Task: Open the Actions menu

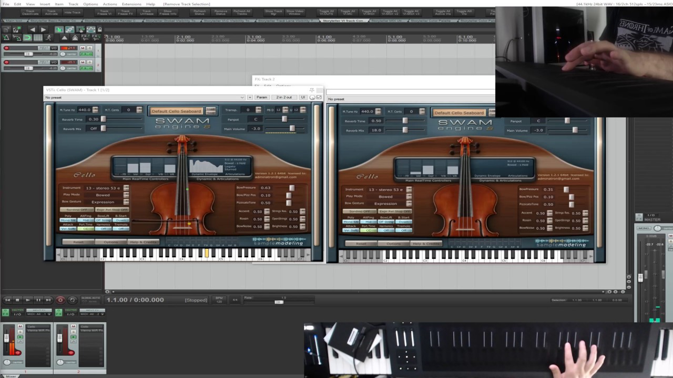Action: pyautogui.click(x=110, y=4)
